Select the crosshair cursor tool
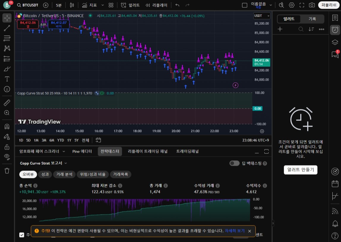This screenshot has height=242, width=341. point(7,18)
